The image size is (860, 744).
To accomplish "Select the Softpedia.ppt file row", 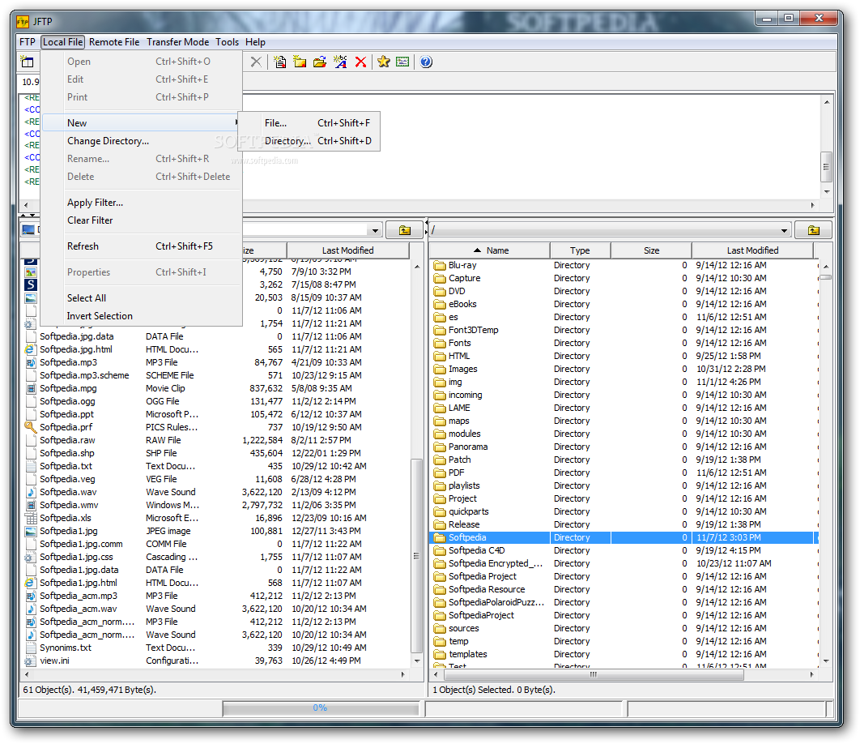I will tap(217, 414).
